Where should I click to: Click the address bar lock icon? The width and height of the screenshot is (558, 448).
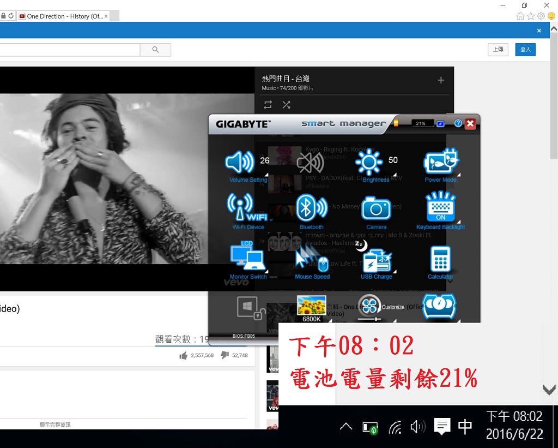tap(3, 16)
